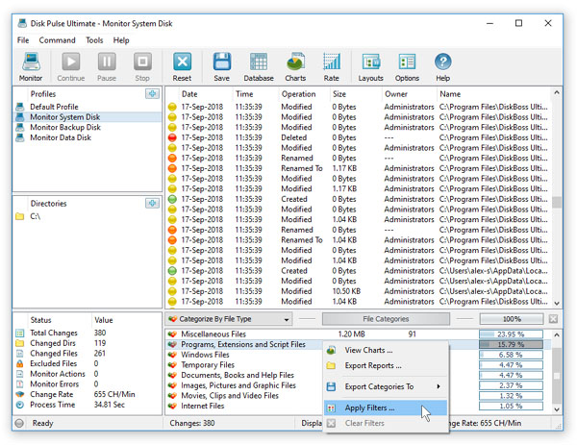Click the Excluded Files lock icon
Viewport: 577px width, 445px height.
20,363
